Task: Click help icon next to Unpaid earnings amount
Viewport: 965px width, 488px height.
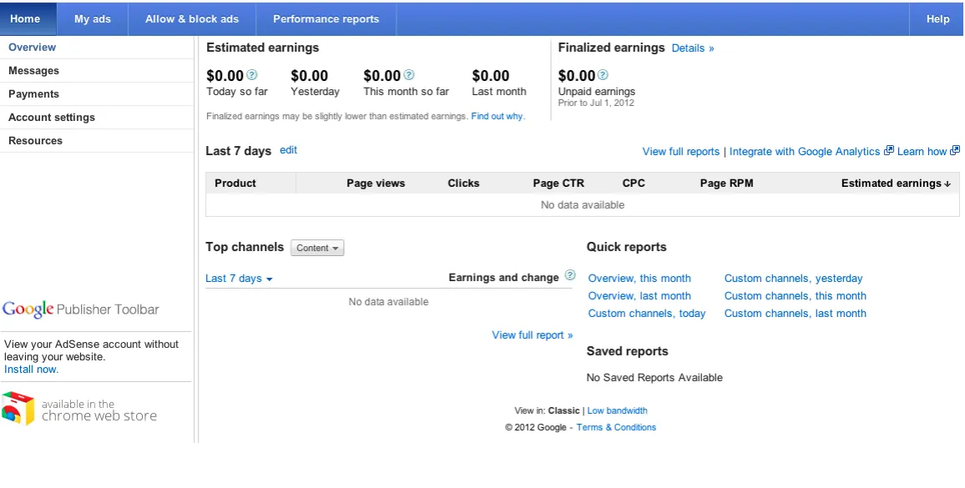Action: coord(604,75)
